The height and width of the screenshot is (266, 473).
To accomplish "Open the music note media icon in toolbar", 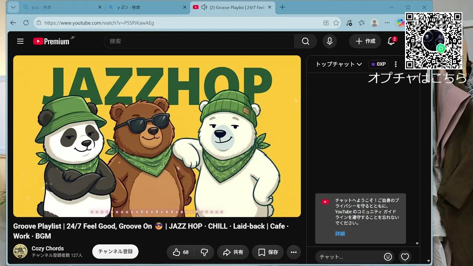I will point(349,23).
